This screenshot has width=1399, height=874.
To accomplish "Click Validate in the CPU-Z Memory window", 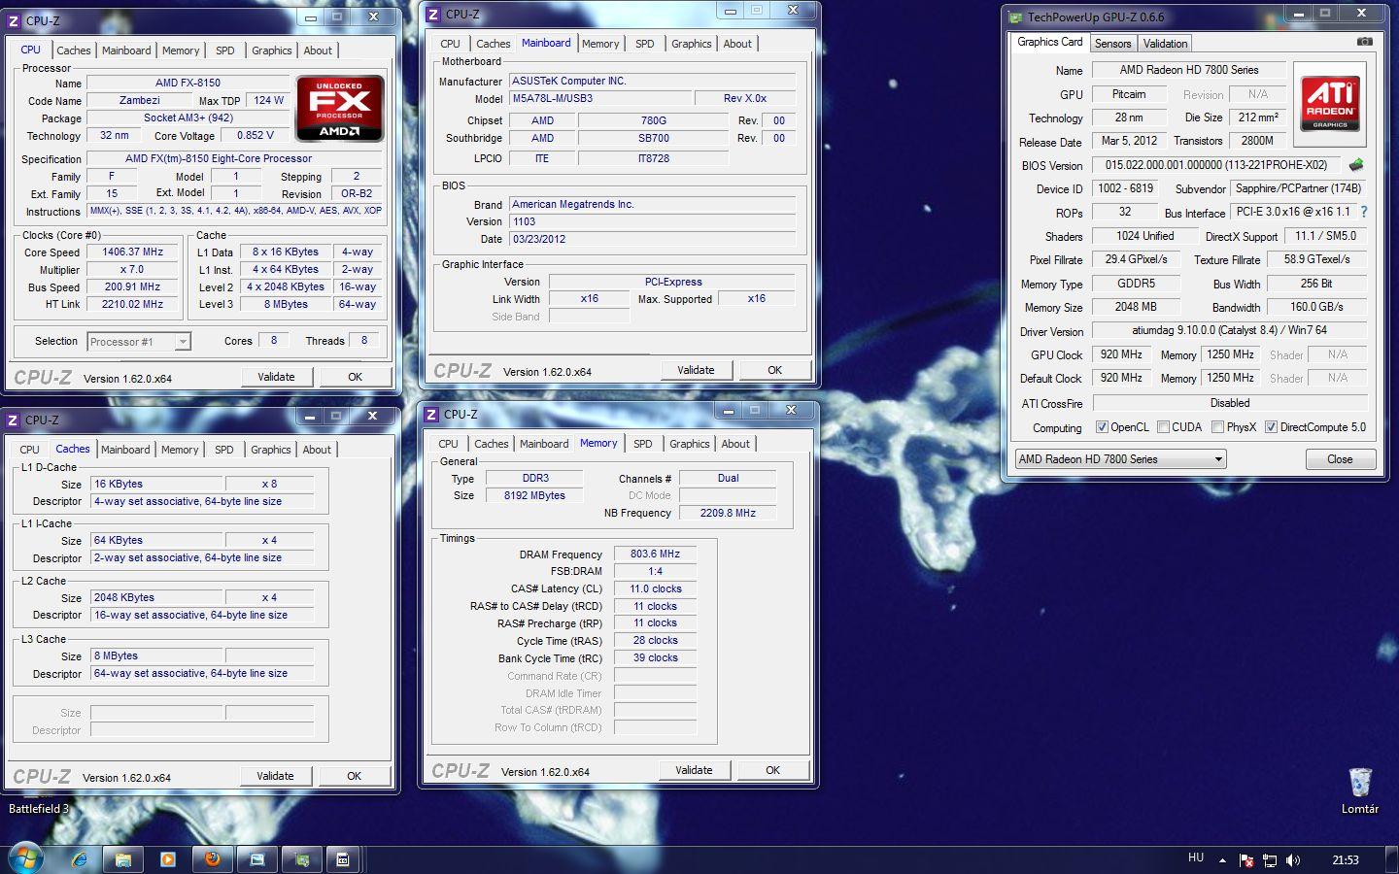I will click(694, 770).
